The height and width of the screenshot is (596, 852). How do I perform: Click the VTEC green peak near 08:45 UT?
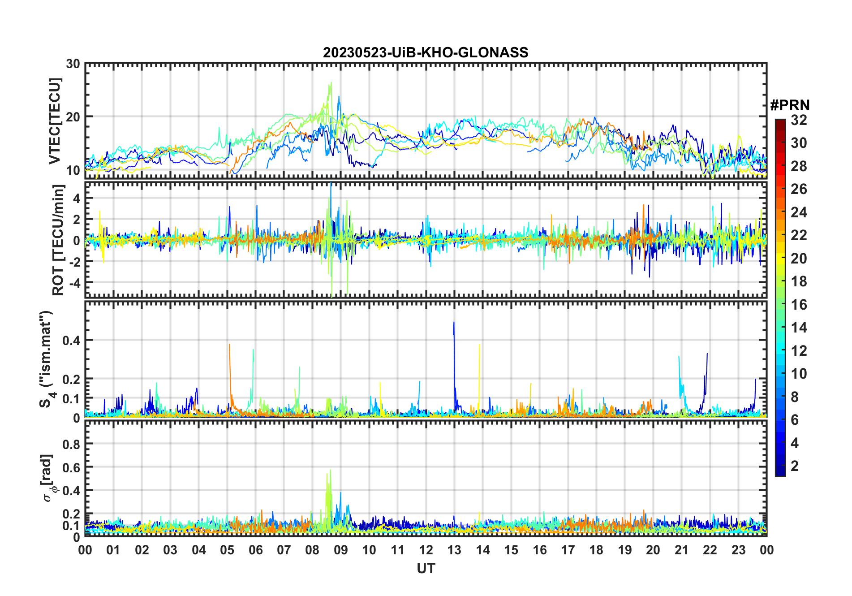click(331, 83)
